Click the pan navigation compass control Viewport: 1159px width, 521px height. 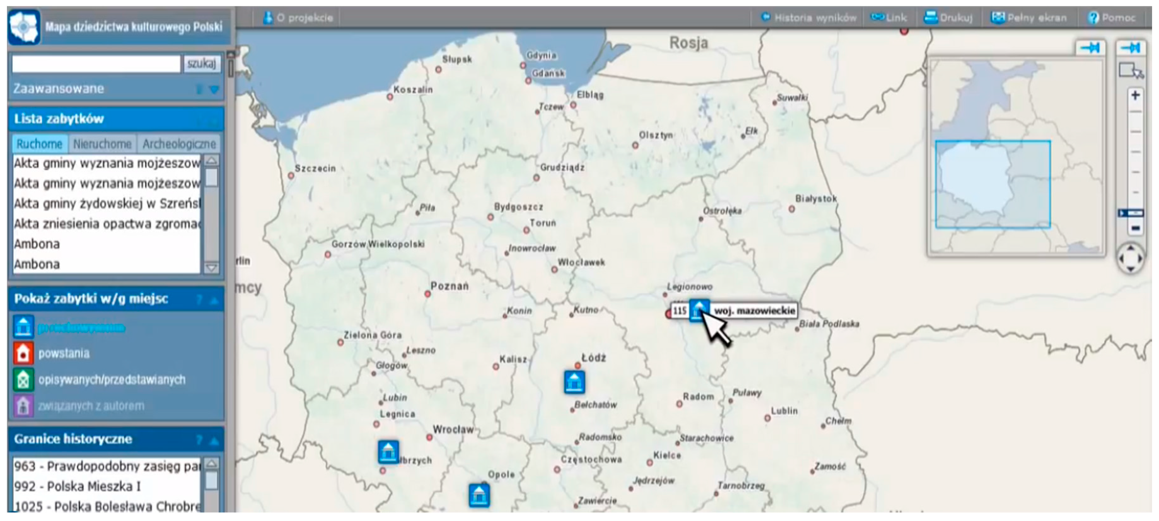[x=1131, y=258]
